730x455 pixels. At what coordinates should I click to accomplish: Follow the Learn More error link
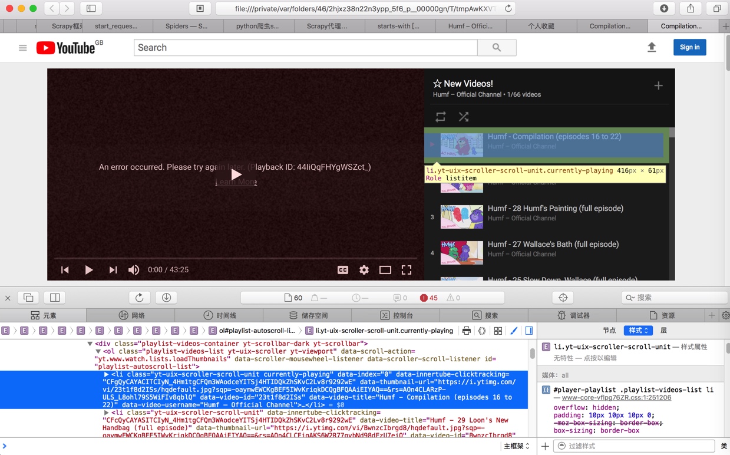click(x=236, y=182)
